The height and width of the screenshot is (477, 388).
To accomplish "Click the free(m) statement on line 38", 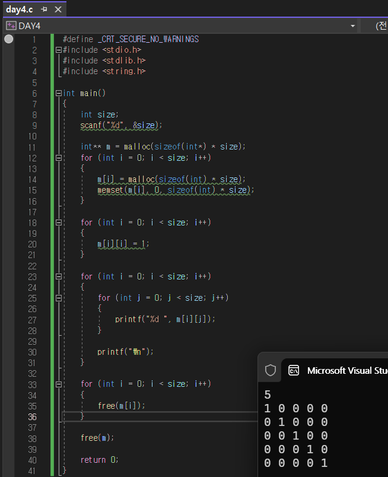I will tap(97, 438).
